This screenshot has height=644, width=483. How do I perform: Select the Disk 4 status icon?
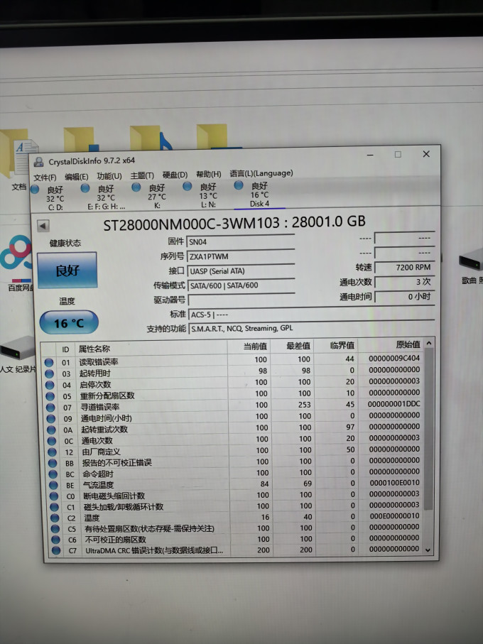(x=239, y=185)
